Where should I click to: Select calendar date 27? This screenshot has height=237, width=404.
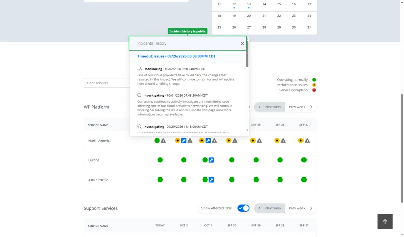coord(249,27)
